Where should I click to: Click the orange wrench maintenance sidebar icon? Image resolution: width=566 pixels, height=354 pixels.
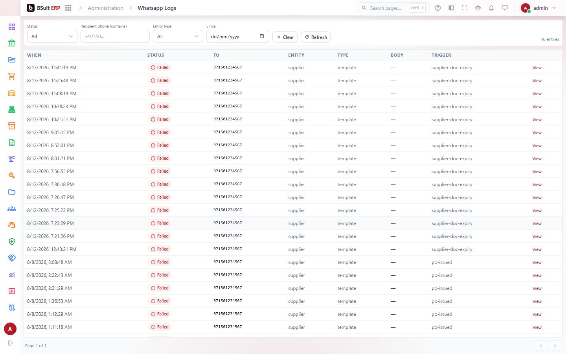pyautogui.click(x=12, y=175)
